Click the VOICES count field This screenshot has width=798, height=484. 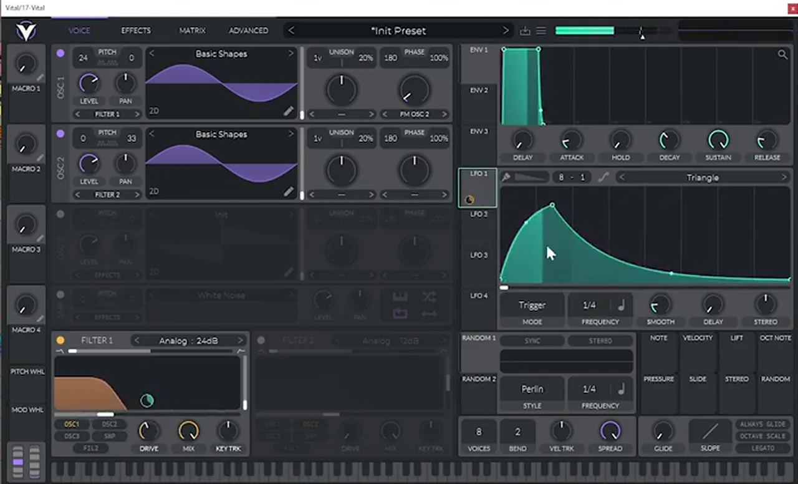(x=479, y=432)
